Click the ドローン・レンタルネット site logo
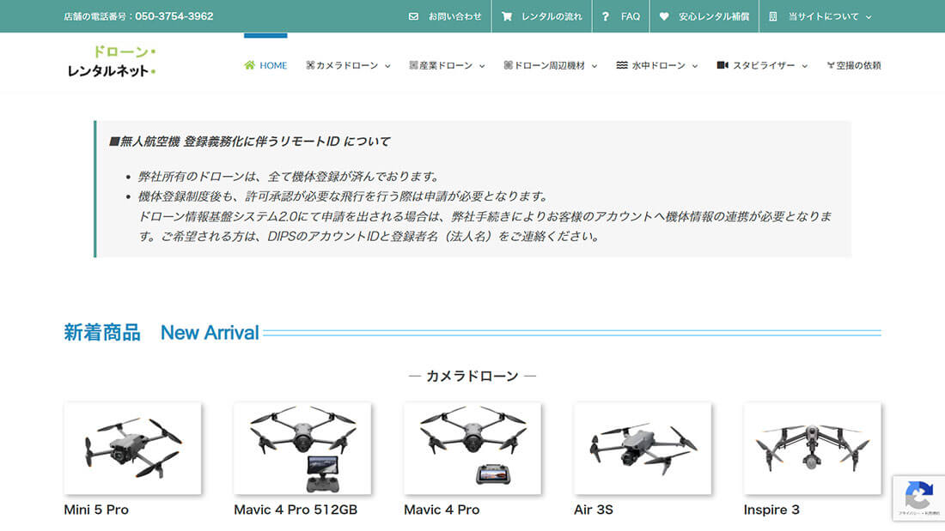Image resolution: width=945 pixels, height=531 pixels. 112,62
